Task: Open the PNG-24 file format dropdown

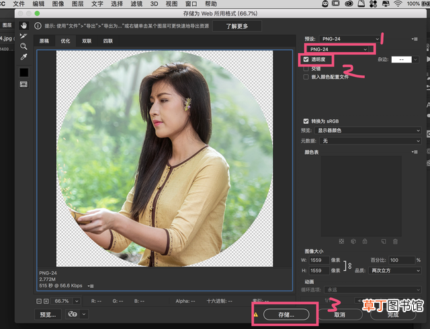Action: pos(339,49)
